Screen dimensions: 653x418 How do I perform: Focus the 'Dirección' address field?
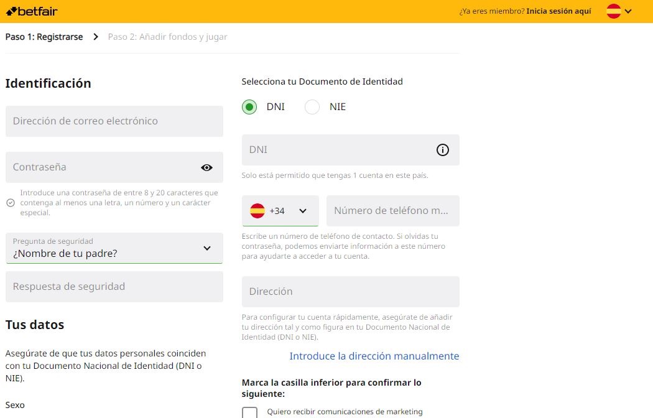351,292
